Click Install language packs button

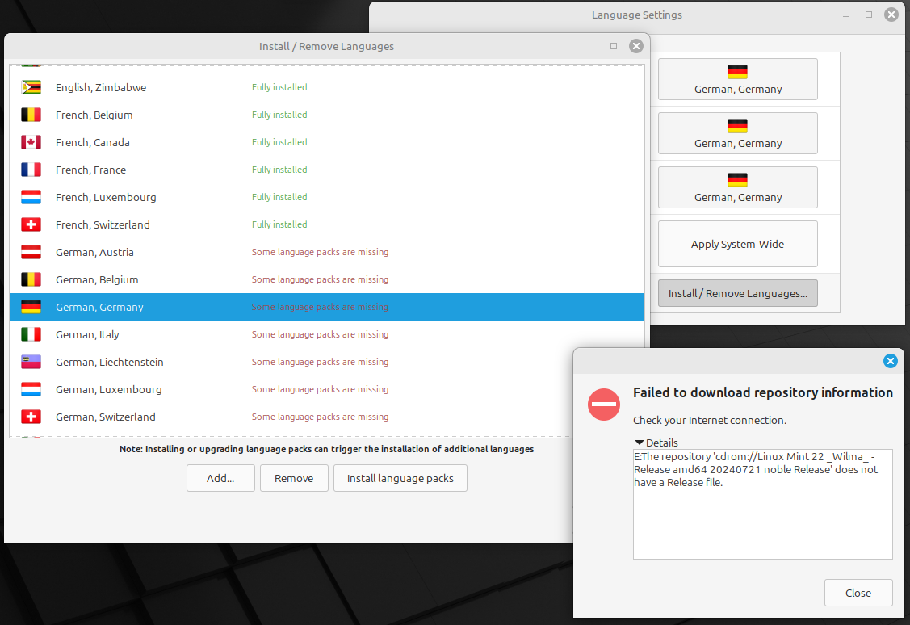[x=400, y=478]
